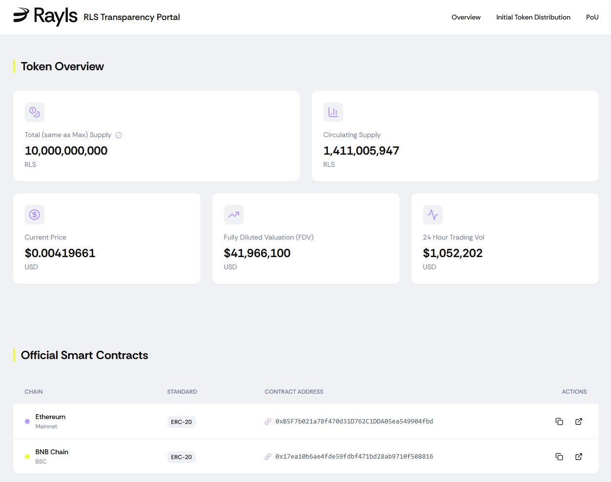
Task: Open Ethereum contract in external explorer
Action: point(579,422)
